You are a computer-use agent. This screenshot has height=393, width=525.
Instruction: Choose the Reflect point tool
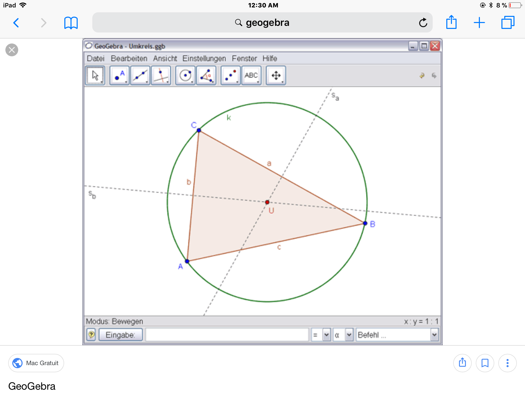point(230,75)
